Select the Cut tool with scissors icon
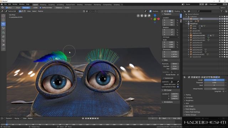The image size is (228, 128). [x=3, y=45]
